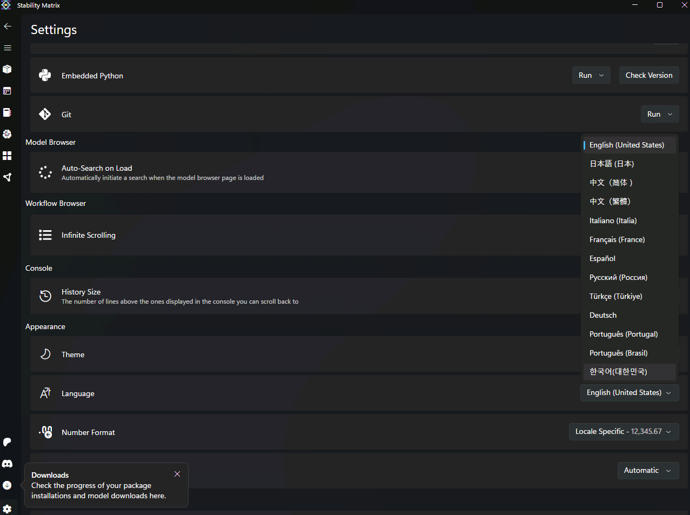The image size is (690, 515).
Task: Click the Discord icon in the sidebar
Action: (x=7, y=464)
